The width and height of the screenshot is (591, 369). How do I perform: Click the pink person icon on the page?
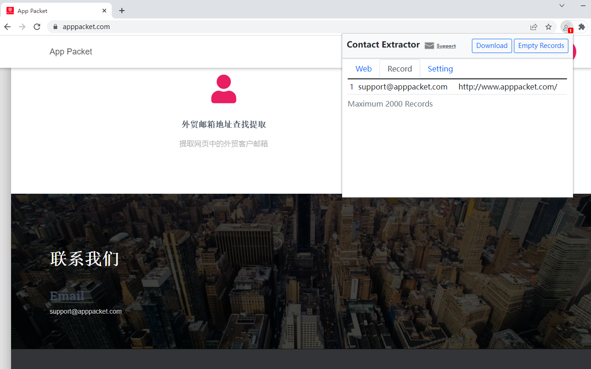(x=223, y=89)
